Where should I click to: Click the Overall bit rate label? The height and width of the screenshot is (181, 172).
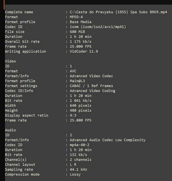coord(22,42)
